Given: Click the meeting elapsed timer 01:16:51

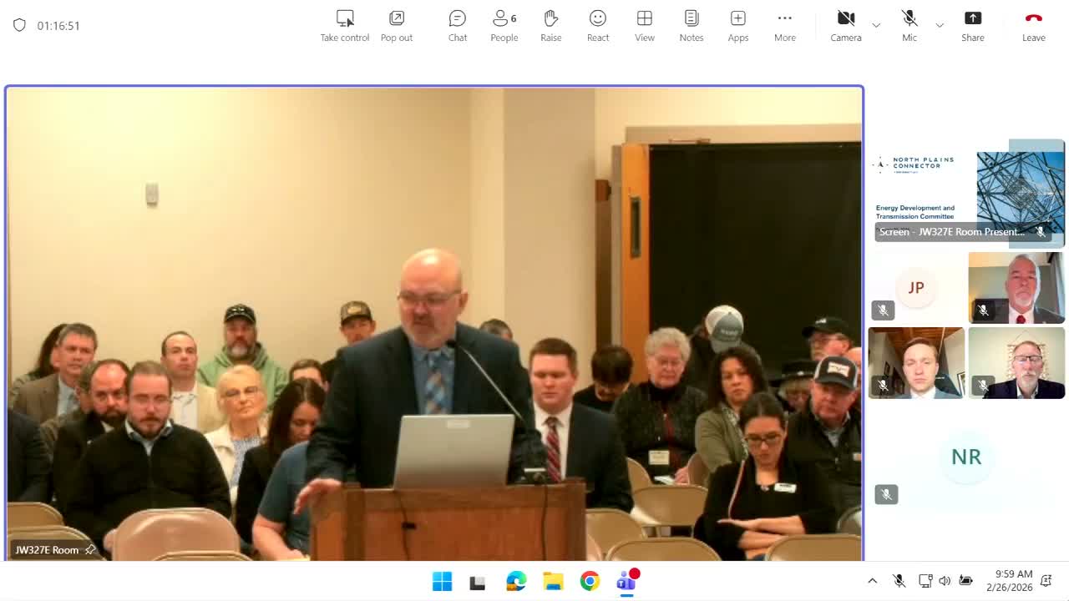Looking at the screenshot, I should [x=58, y=26].
